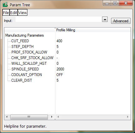Click left scroll arrow of parameter names pane
This screenshot has width=135, height=133.
click(7, 117)
